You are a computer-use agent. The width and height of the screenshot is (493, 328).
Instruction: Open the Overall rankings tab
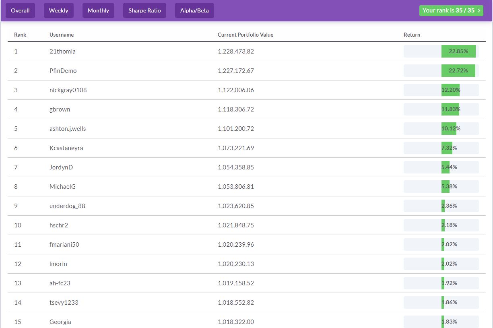21,10
